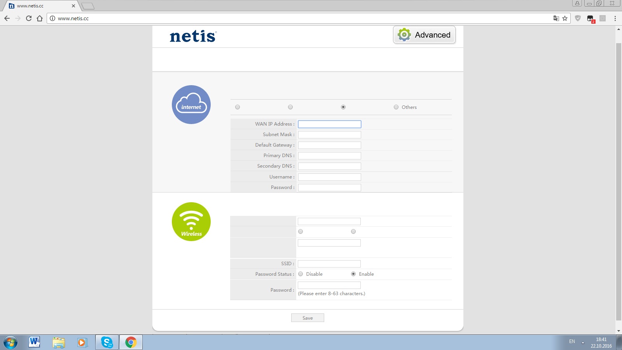Click the selected radio left of Others
The image size is (622, 350).
[x=343, y=107]
